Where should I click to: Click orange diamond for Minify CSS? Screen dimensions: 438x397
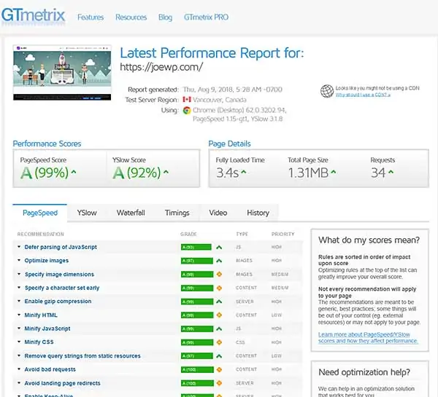point(219,342)
